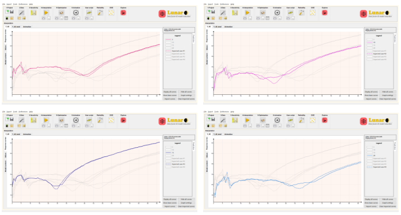Image resolution: width=401 pixels, height=215 pixels.
Task: Toggle 'Expected case #1' legend entry, top-left window
Action: coord(178,51)
